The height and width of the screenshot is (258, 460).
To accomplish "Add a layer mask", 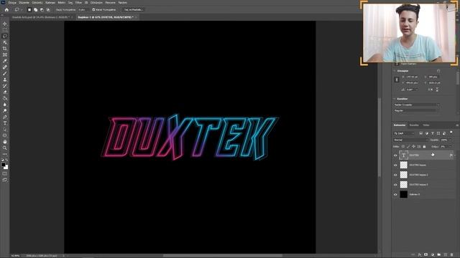I will 426,255.
